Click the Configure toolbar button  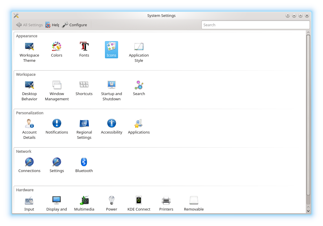tap(74, 25)
